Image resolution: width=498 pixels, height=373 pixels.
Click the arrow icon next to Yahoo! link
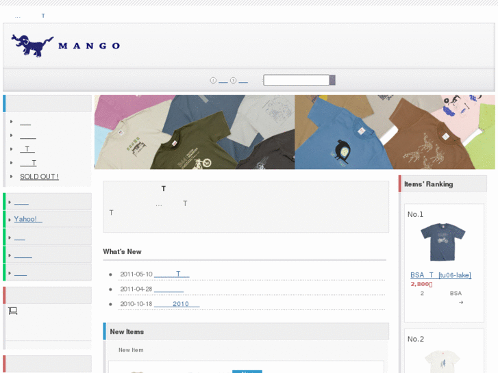point(10,219)
